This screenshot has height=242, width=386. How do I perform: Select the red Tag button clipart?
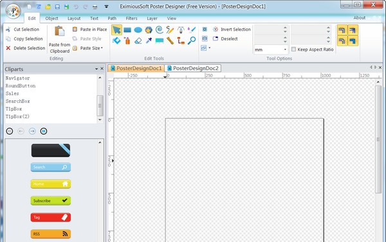click(51, 217)
